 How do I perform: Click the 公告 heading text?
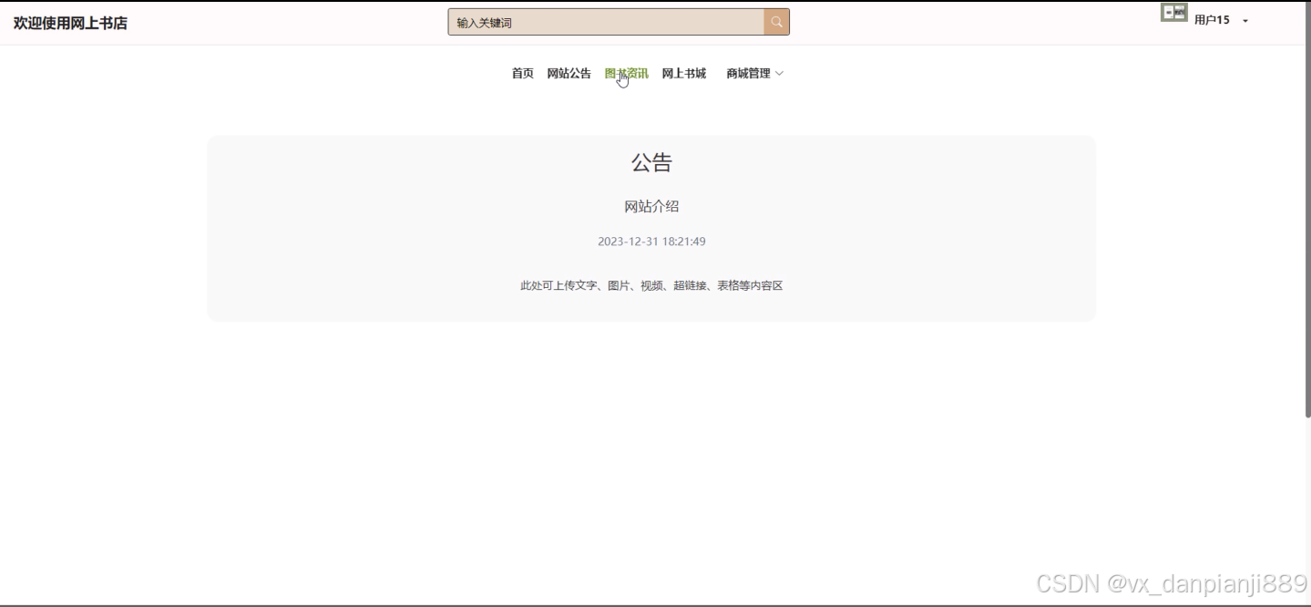(651, 163)
